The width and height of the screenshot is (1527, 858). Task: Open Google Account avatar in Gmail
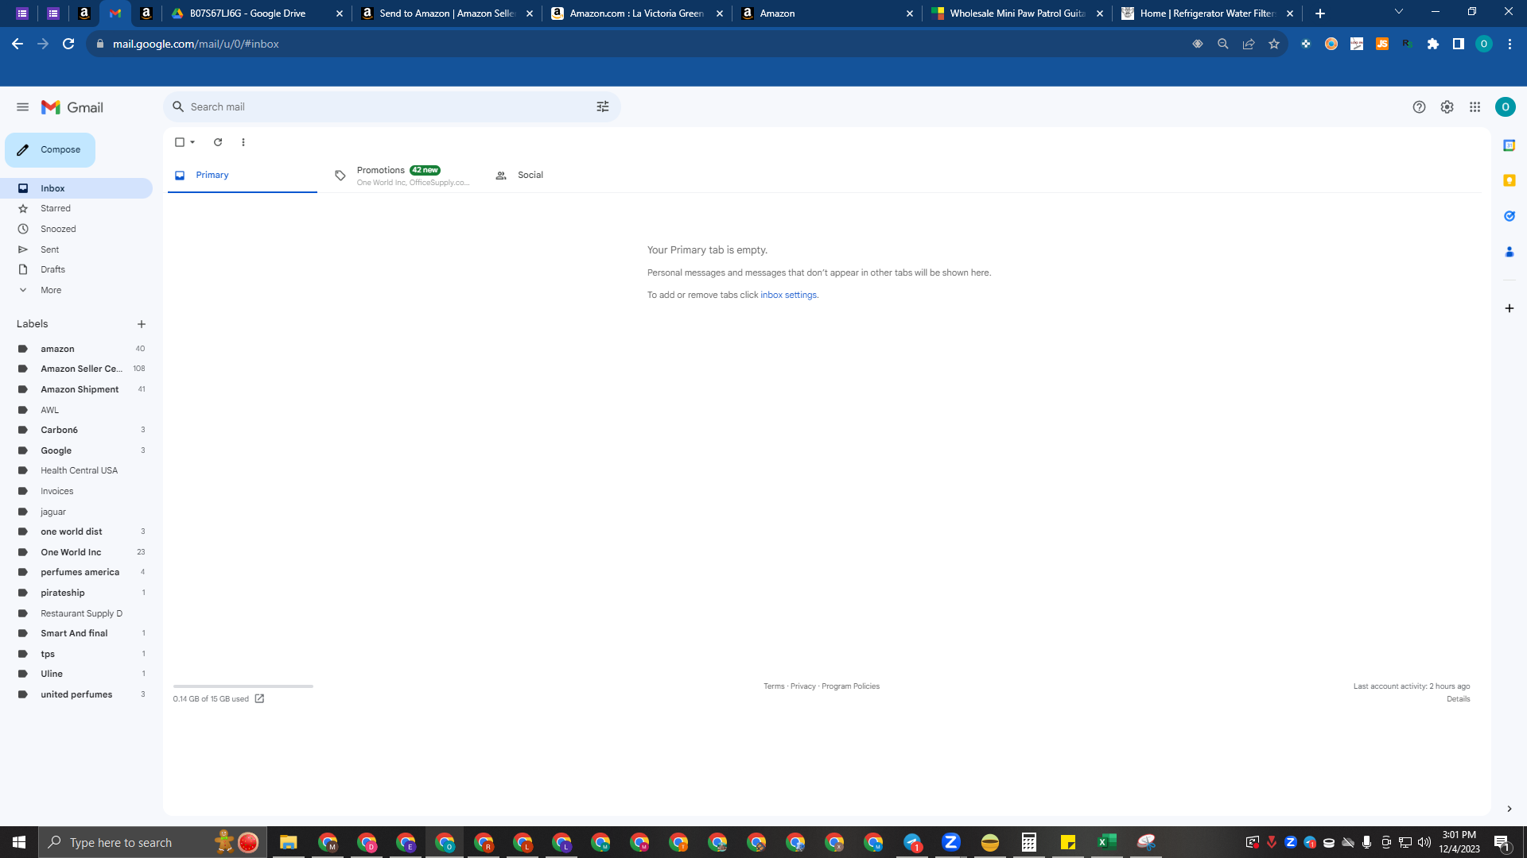click(1505, 107)
